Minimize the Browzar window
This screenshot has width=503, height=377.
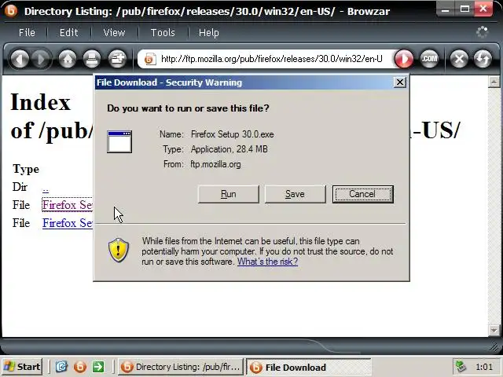[x=446, y=9]
